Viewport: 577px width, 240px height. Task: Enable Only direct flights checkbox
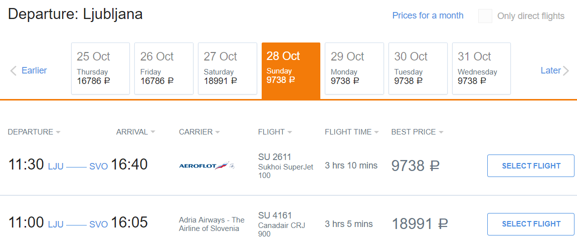pos(485,16)
